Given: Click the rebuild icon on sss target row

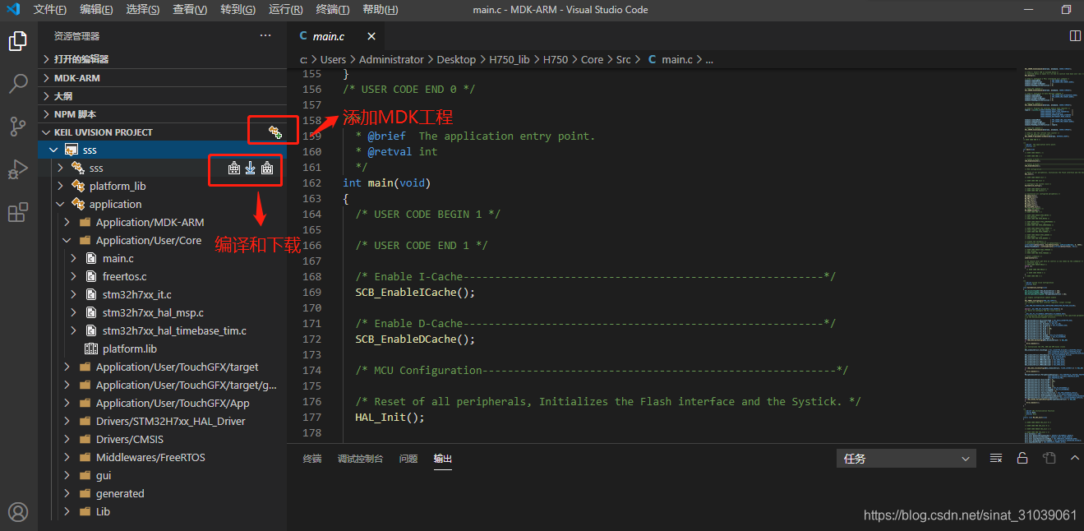Looking at the screenshot, I should click(267, 169).
